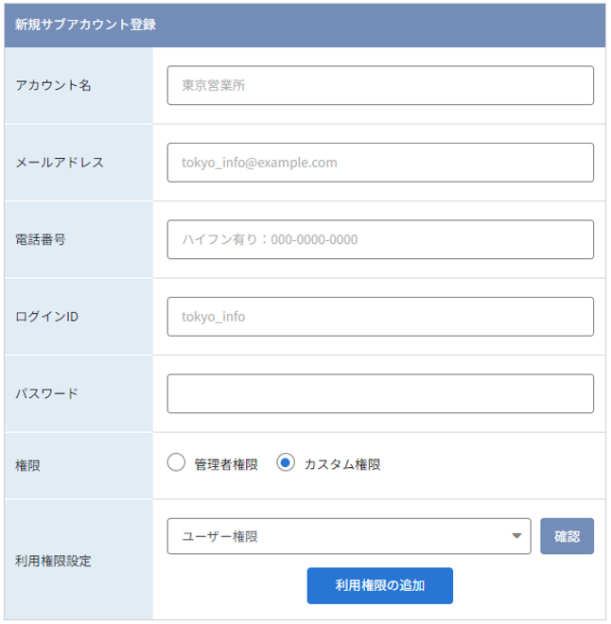Select the 電話番号 input field
This screenshot has height=624, width=611.
(380, 239)
